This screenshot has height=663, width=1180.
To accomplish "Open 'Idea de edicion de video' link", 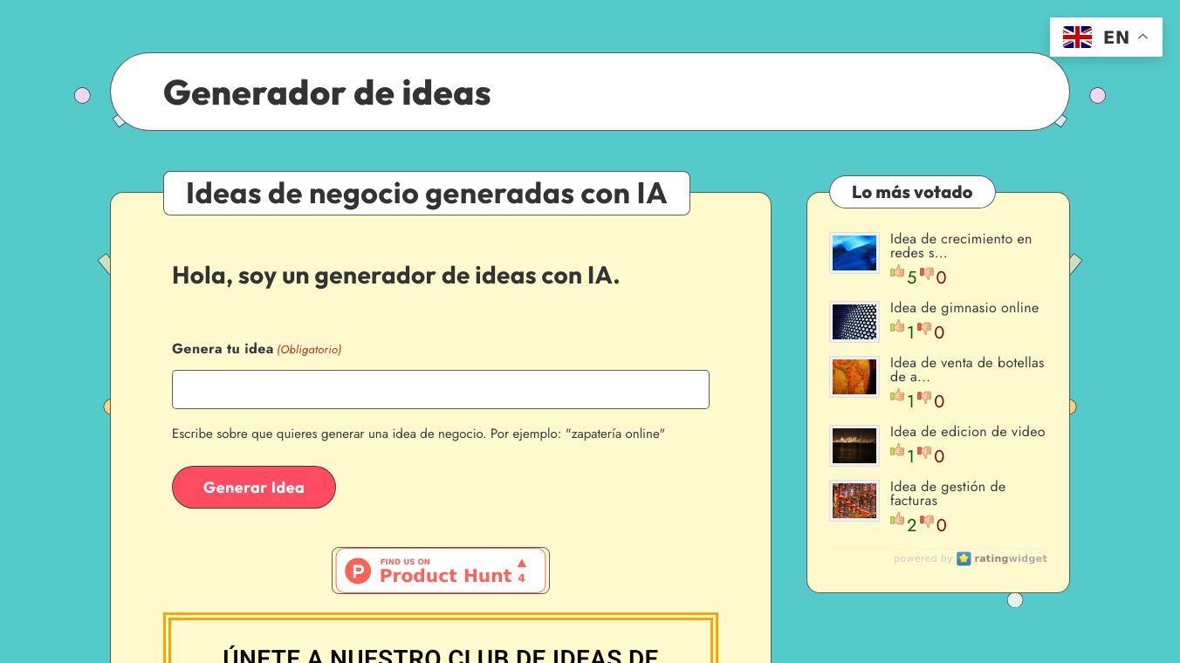I will [x=967, y=432].
